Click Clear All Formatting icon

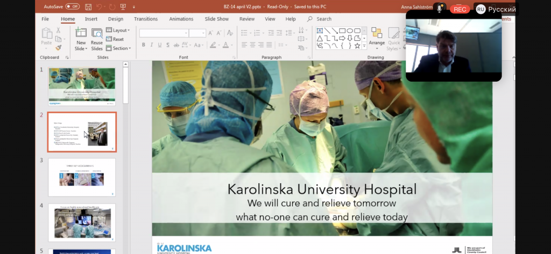point(230,33)
